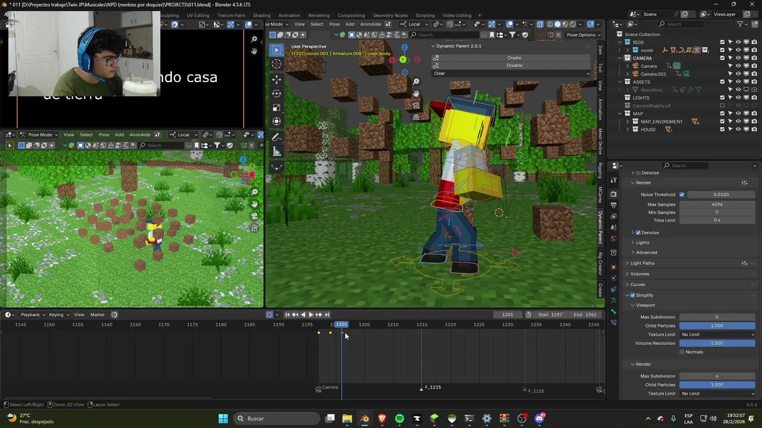Switch perspective/orthographic with grid icon
Viewport: 762px width, 428px height.
click(416, 117)
